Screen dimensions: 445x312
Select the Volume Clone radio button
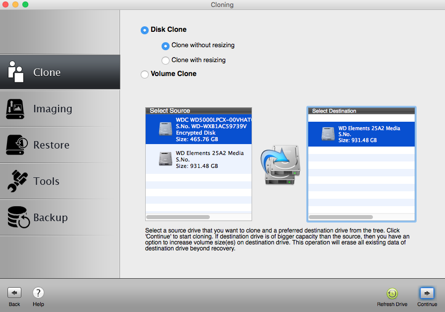point(145,75)
